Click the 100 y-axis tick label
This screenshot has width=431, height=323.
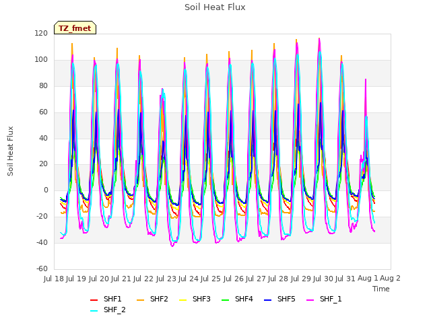pos(41,60)
